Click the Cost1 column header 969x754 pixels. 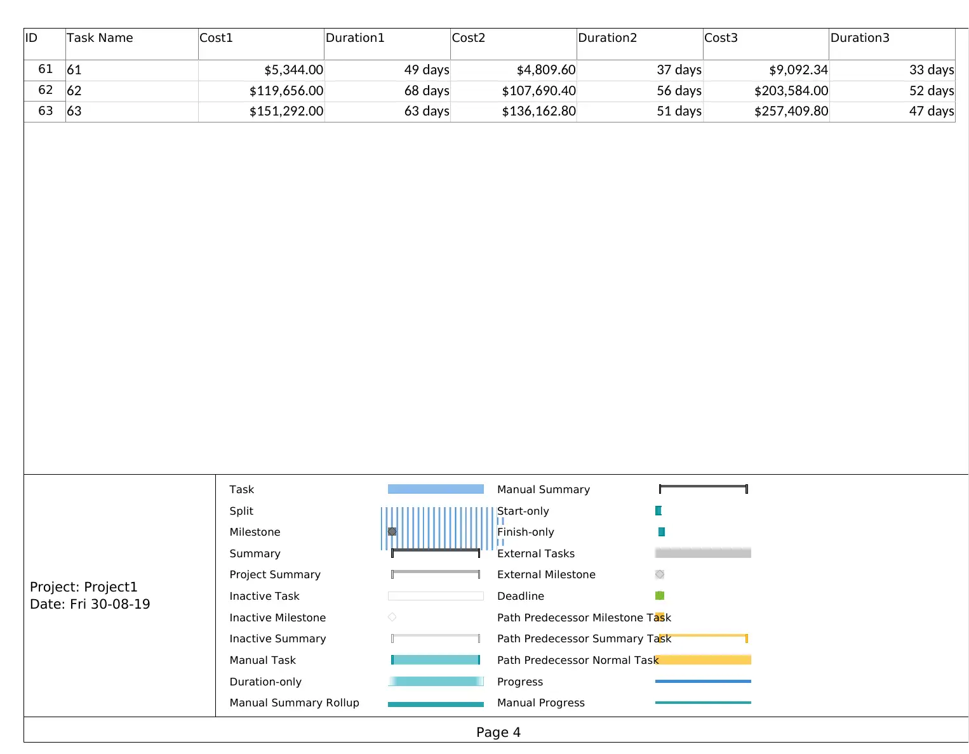(x=261, y=44)
